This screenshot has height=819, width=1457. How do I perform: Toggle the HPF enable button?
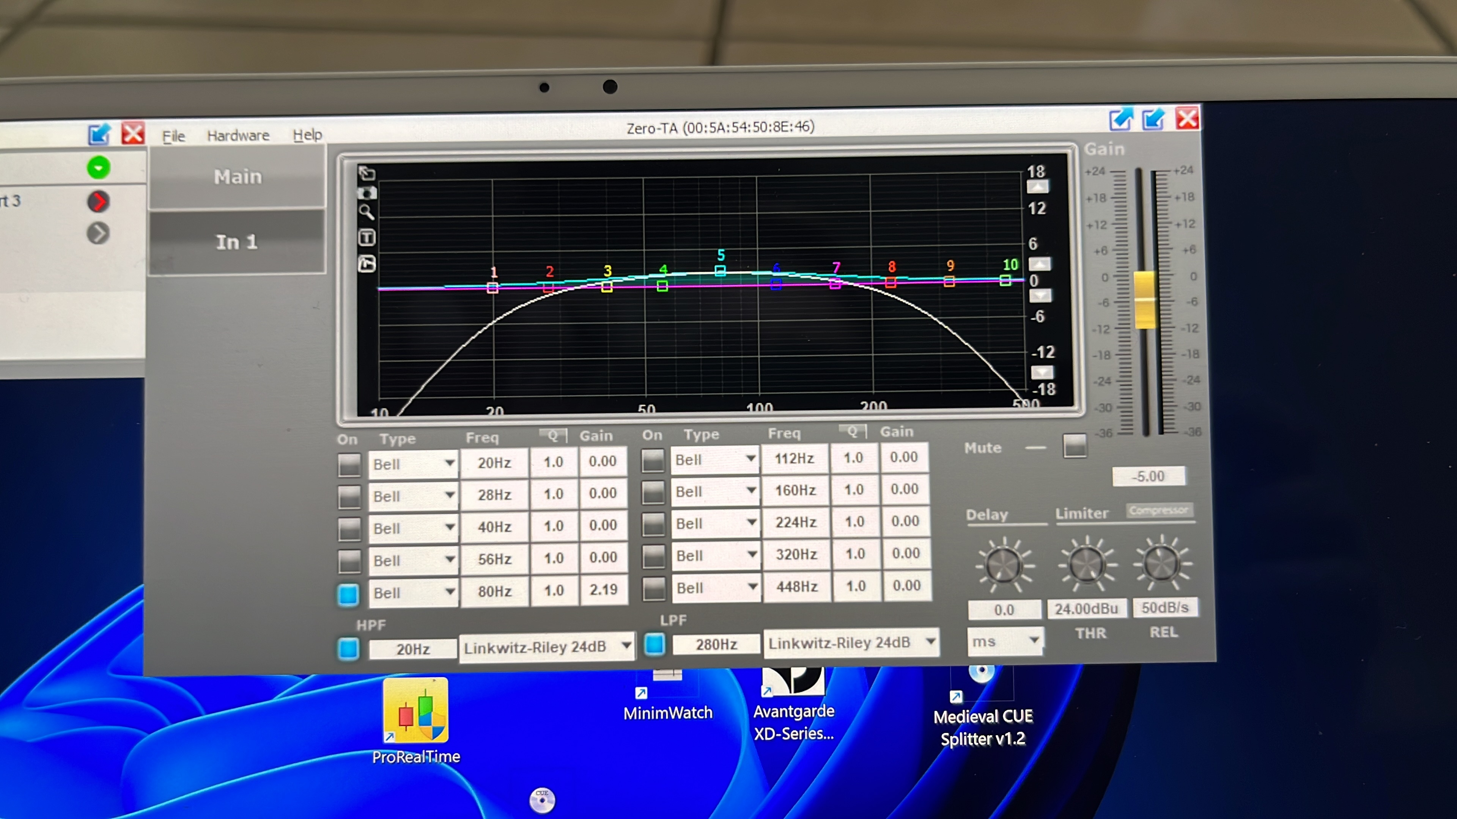point(348,649)
